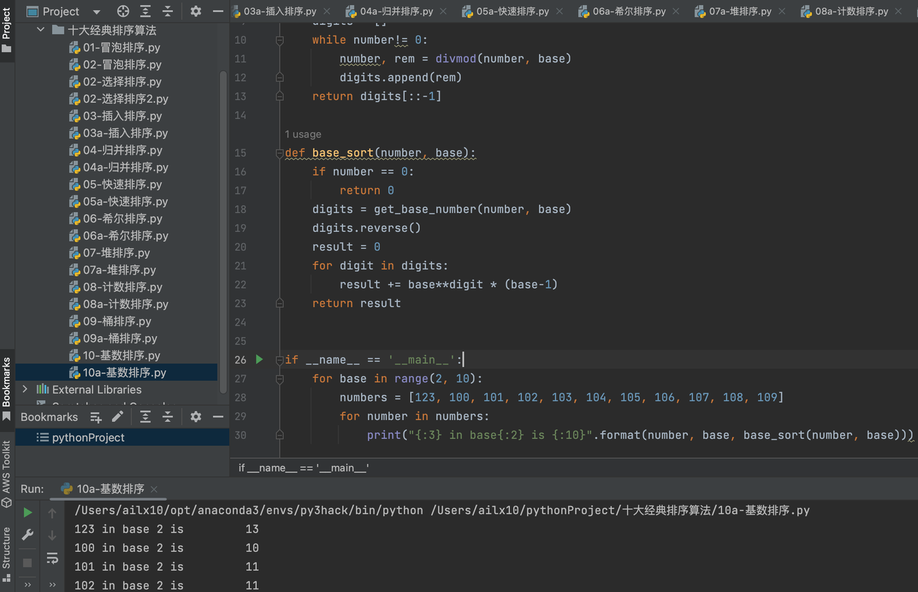This screenshot has width=918, height=592.
Task: Collapse the 十大经典排序算法 folder
Action: pyautogui.click(x=41, y=30)
